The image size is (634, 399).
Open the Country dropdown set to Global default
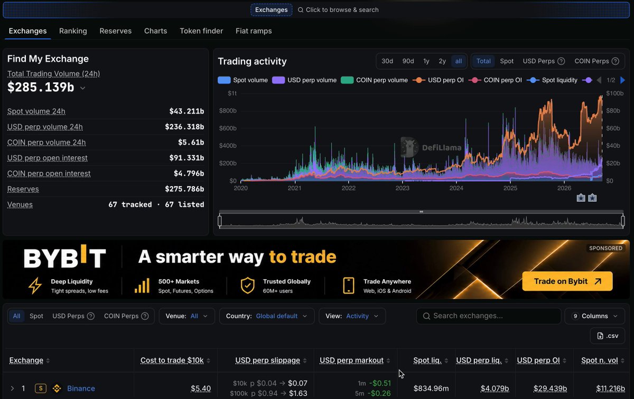[x=267, y=316]
